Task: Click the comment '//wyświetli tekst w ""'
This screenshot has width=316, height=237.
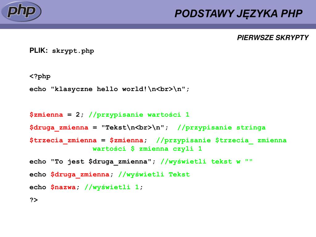Action: (206, 162)
